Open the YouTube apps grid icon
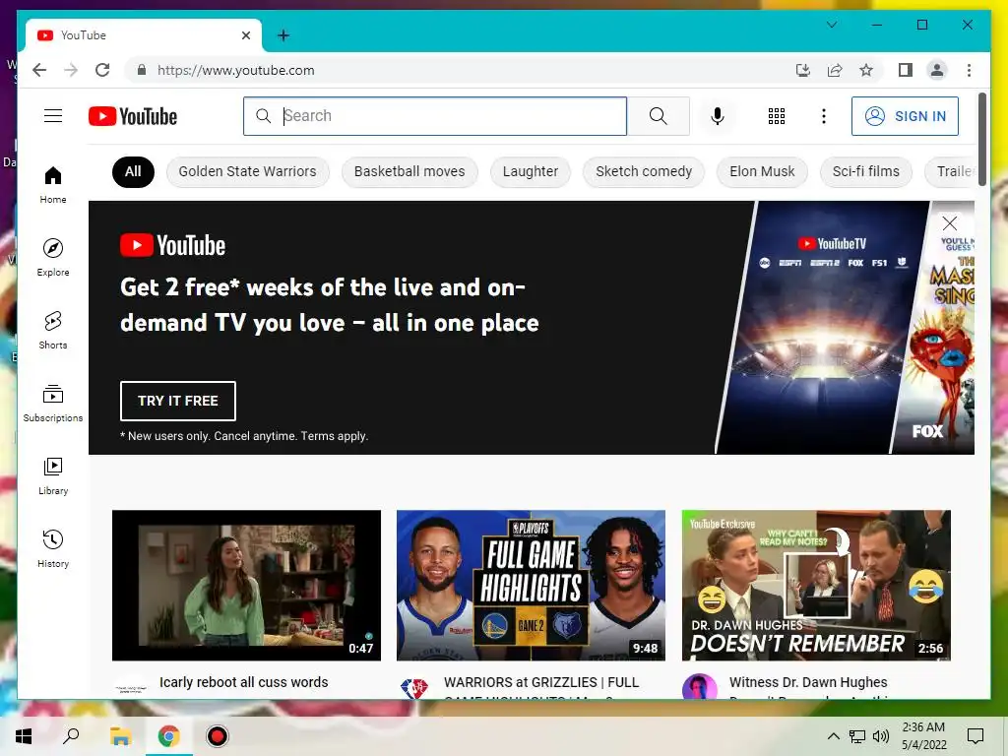The image size is (1008, 756). (777, 116)
